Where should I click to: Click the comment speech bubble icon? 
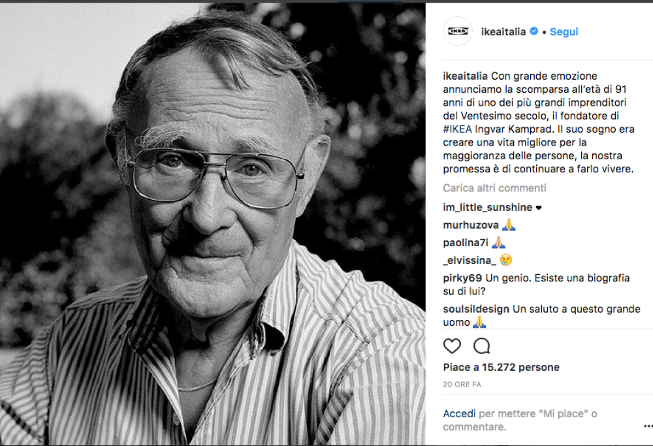click(482, 346)
